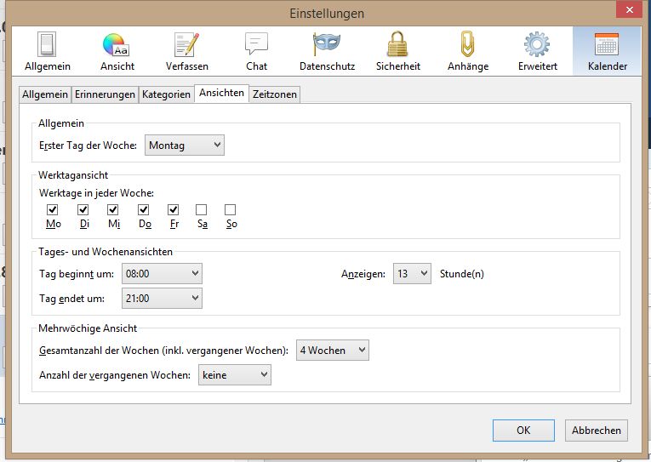This screenshot has width=651, height=462.
Task: Open the Anhänge paperclip icon
Action: (467, 45)
